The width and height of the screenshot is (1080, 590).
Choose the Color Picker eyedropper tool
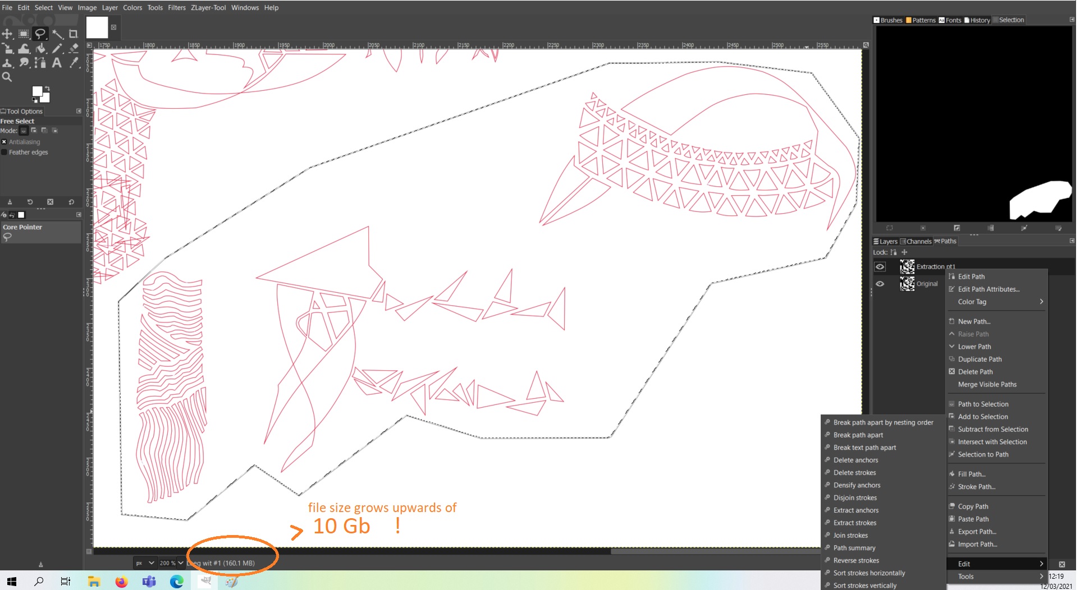coord(74,63)
